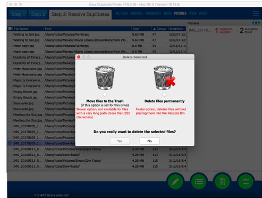Click the '2 duplicates found' counter

(x=249, y=30)
